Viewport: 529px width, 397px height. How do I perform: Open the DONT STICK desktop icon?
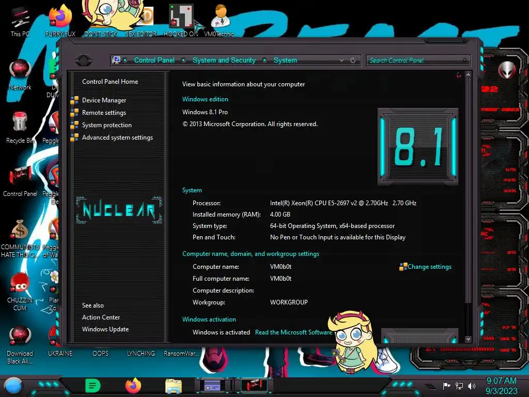pos(101,20)
